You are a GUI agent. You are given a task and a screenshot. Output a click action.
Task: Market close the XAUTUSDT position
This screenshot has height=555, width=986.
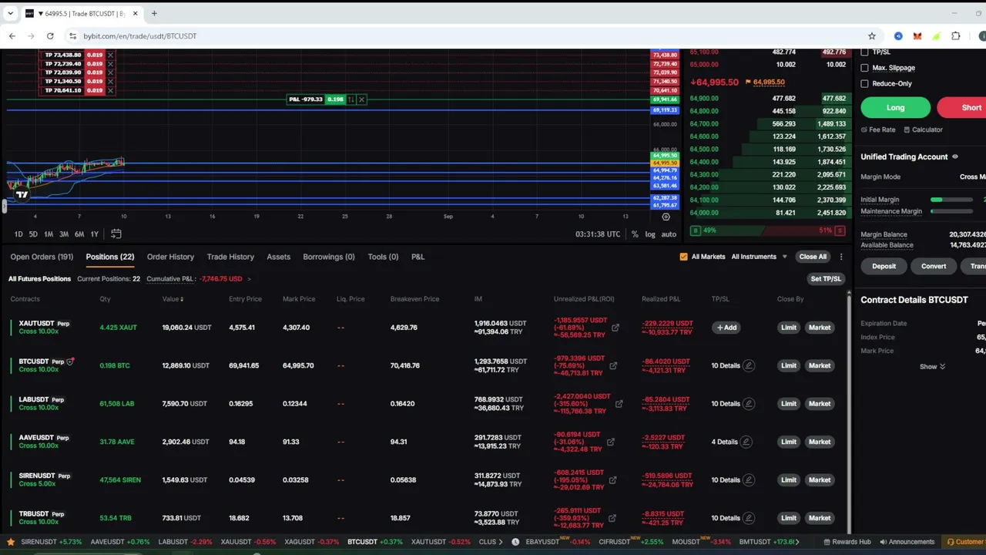(x=820, y=328)
